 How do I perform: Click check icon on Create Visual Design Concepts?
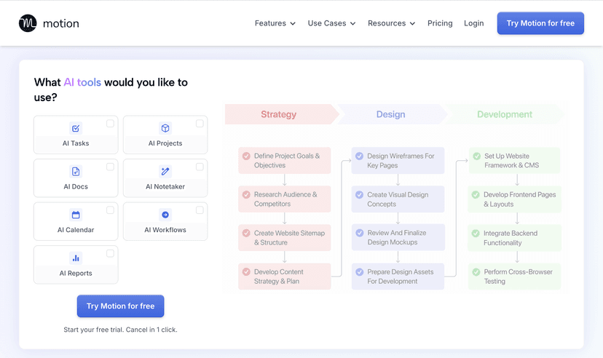pos(359,195)
